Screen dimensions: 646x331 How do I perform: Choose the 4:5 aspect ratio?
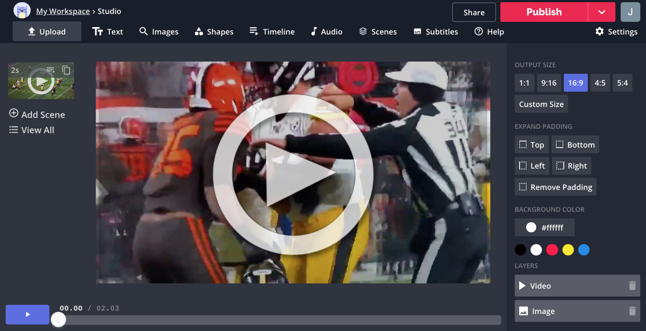pos(600,83)
